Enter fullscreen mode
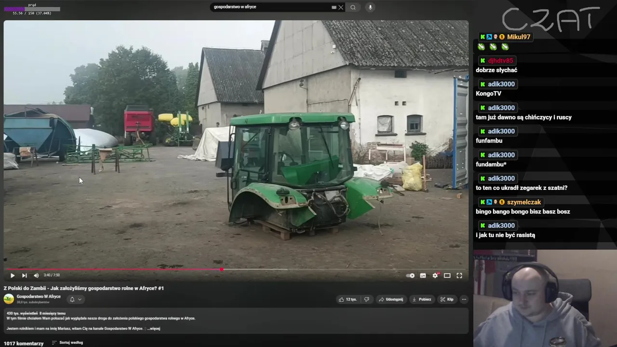This screenshot has width=617, height=347. (459, 276)
